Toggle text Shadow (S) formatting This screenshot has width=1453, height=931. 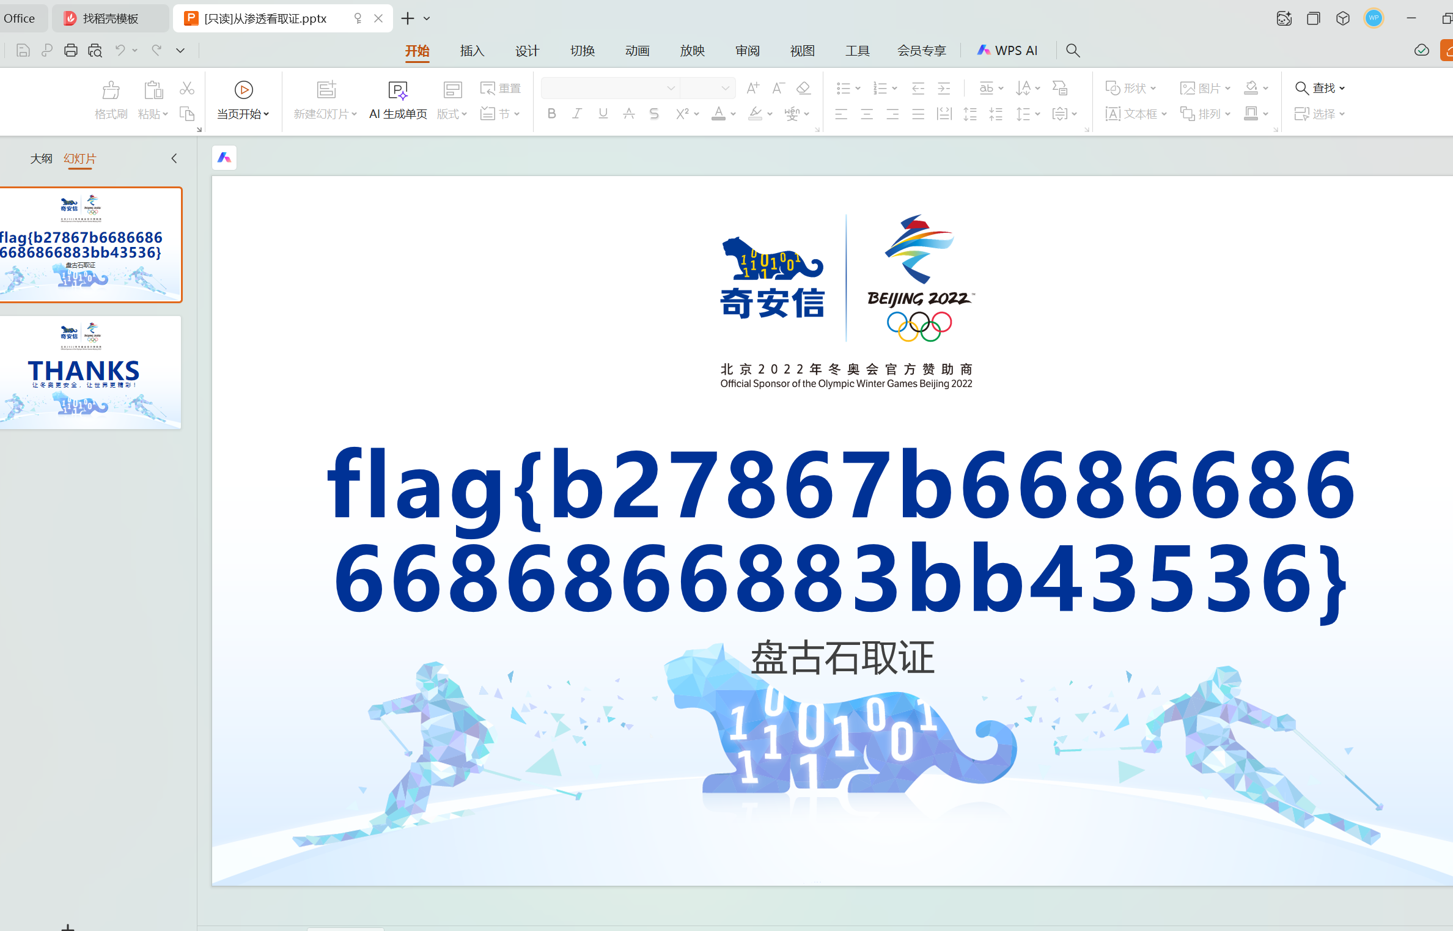655,114
